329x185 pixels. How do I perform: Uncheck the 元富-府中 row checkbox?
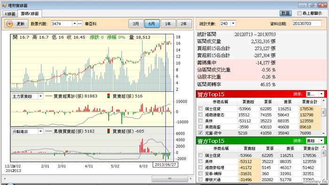[x=200, y=133]
